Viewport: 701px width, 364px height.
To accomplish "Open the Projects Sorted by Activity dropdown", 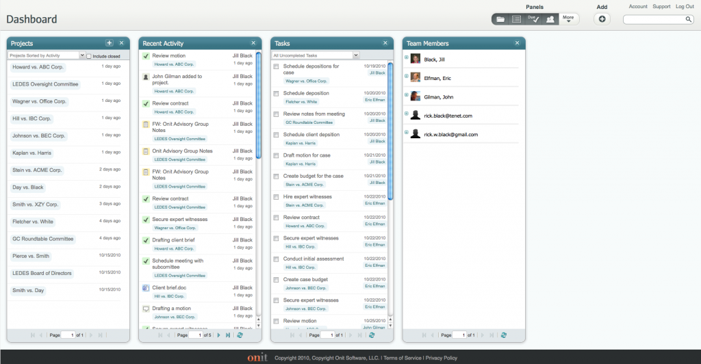I will (x=82, y=55).
